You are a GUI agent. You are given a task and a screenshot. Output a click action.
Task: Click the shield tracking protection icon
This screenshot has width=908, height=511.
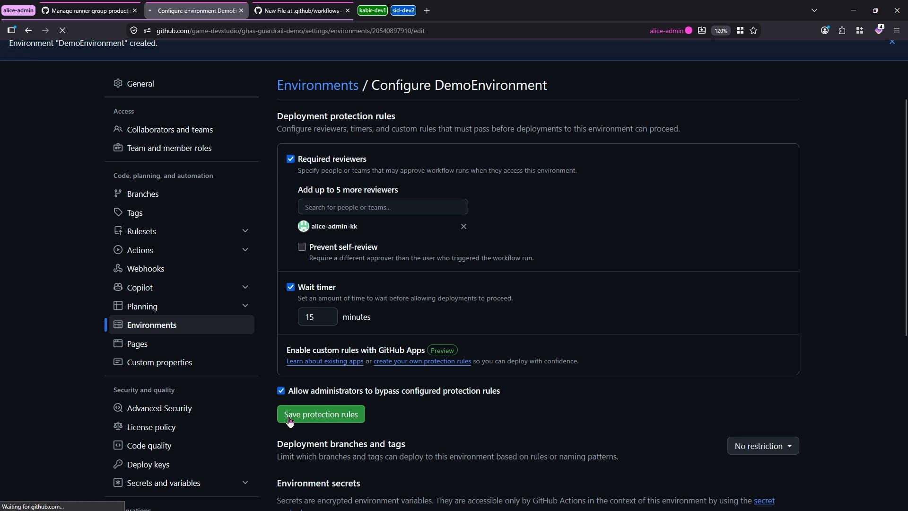(x=134, y=31)
